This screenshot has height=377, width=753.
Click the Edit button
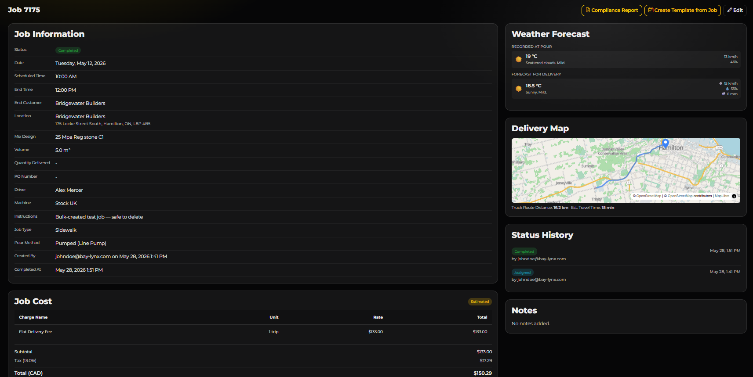[735, 10]
